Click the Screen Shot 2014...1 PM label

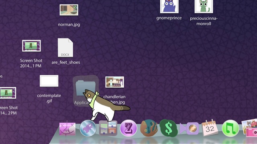31,63
